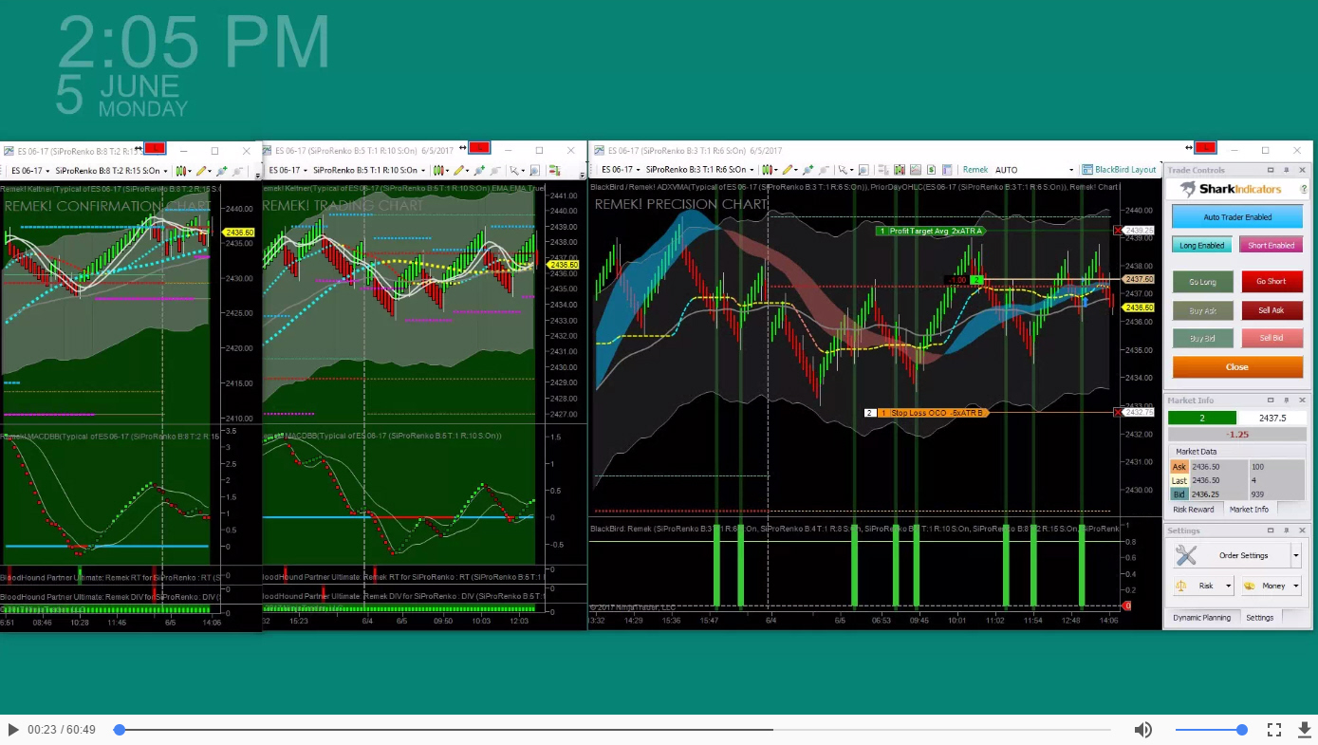Select cursor pointer tool in Trading chart toolbar
The width and height of the screenshot is (1318, 745).
(515, 171)
